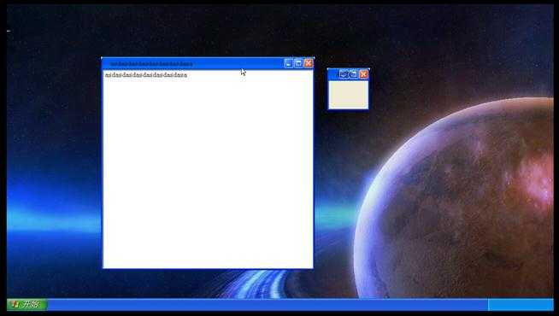This screenshot has width=559, height=316.
Task: Maximize the small beige window
Action: coord(354,74)
